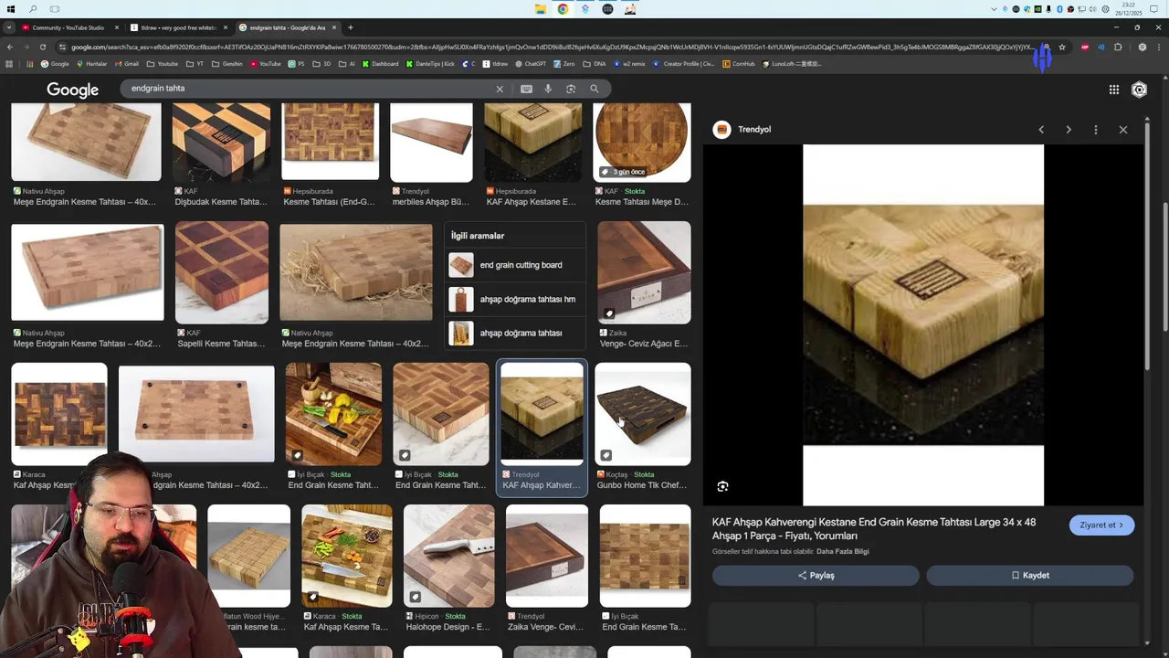Click the browser address bar URL

tap(553, 47)
